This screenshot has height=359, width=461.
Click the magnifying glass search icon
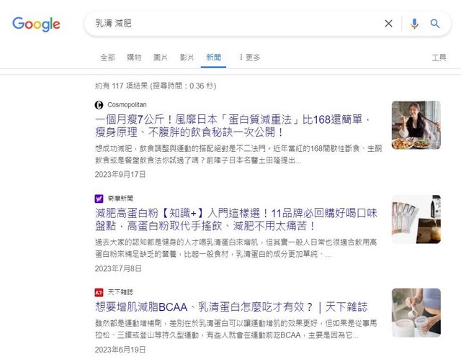pos(435,24)
